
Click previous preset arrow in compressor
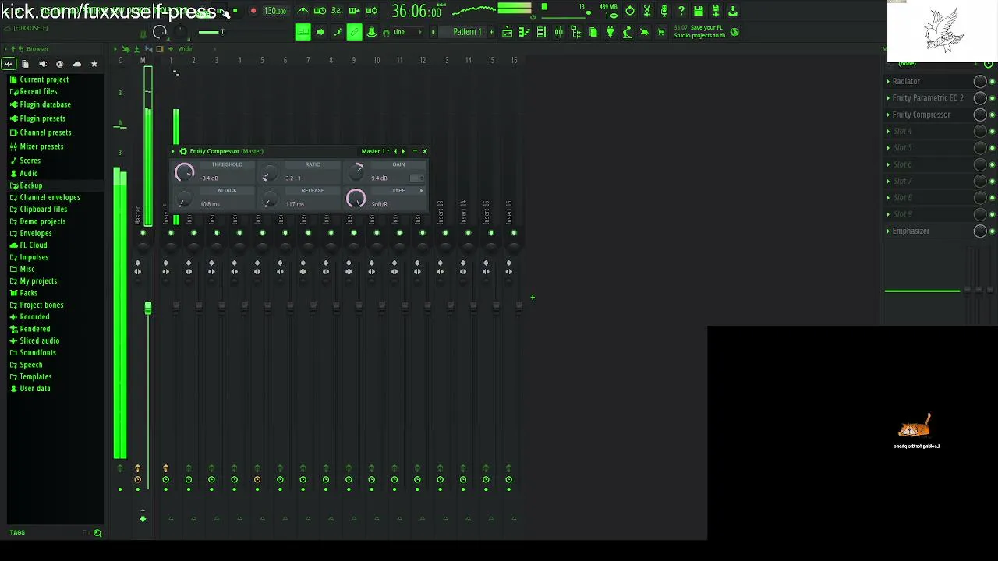pos(395,151)
